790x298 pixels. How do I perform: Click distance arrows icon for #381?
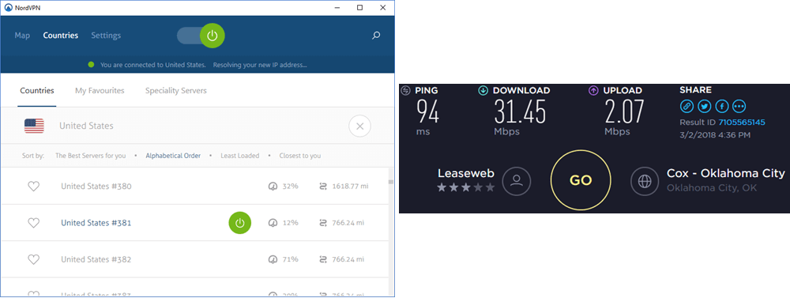(x=323, y=223)
